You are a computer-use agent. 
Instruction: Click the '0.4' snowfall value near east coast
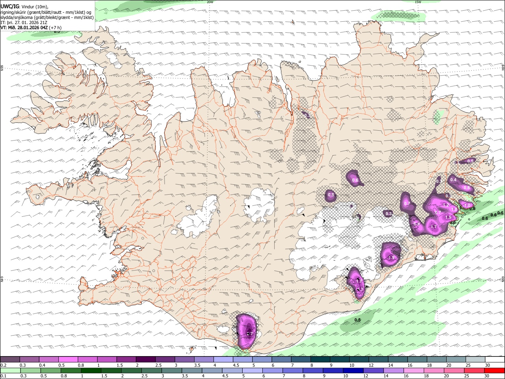click(453, 180)
